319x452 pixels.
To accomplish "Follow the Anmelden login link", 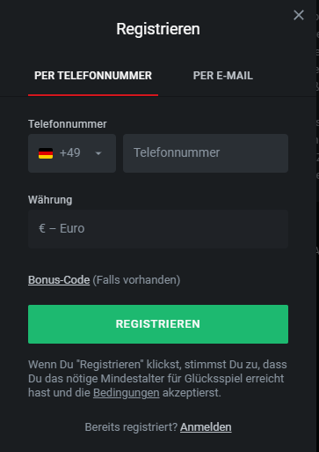I will click(206, 427).
